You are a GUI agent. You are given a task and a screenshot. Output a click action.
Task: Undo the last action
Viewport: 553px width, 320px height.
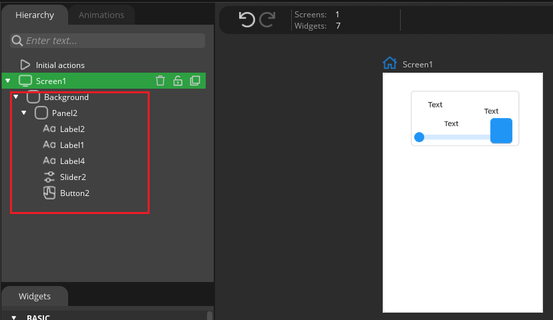tap(246, 19)
